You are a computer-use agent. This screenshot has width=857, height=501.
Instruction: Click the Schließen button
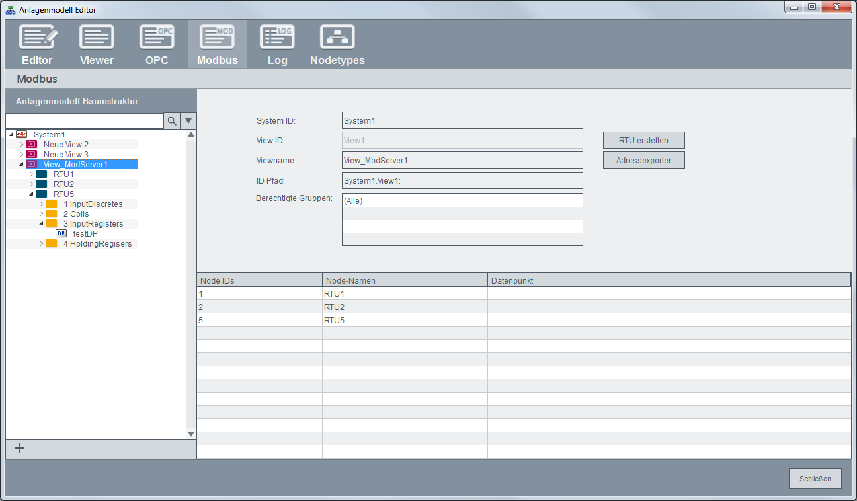[x=815, y=479]
